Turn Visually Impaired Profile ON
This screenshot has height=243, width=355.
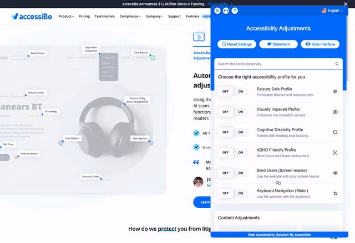click(x=241, y=112)
